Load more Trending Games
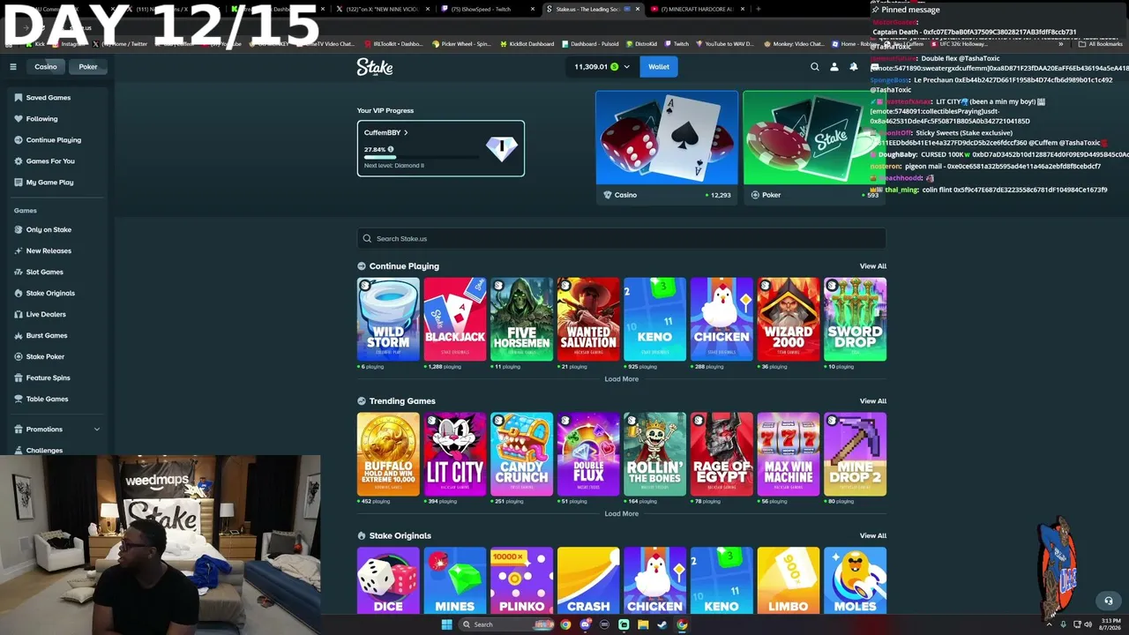1129x635 pixels. coord(622,514)
